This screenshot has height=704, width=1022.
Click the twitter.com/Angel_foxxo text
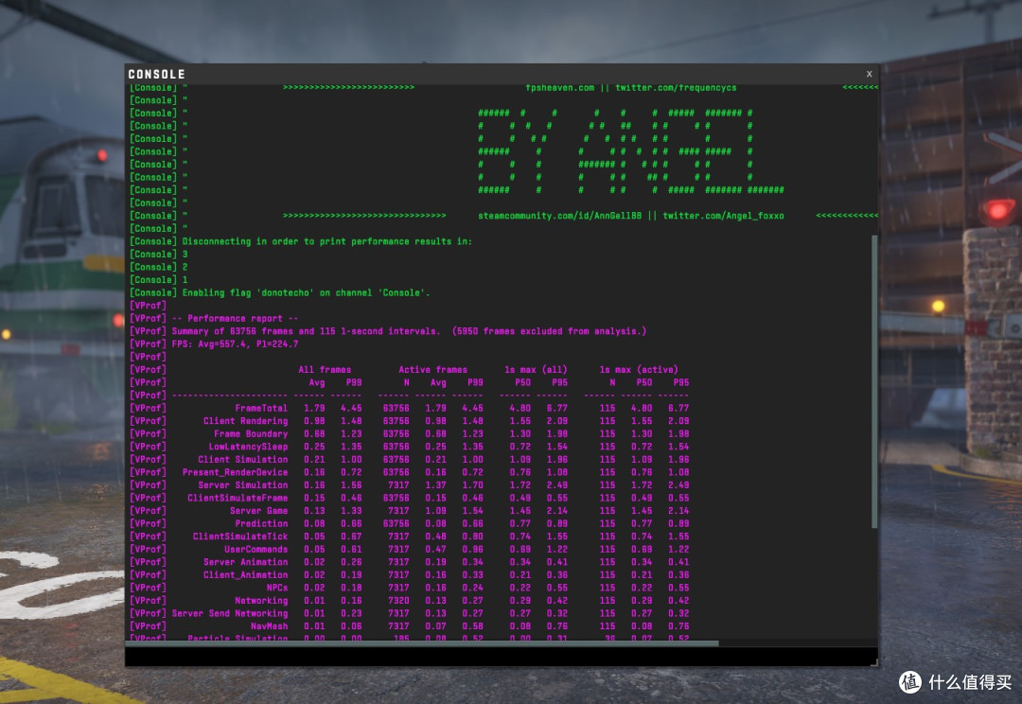(x=723, y=216)
